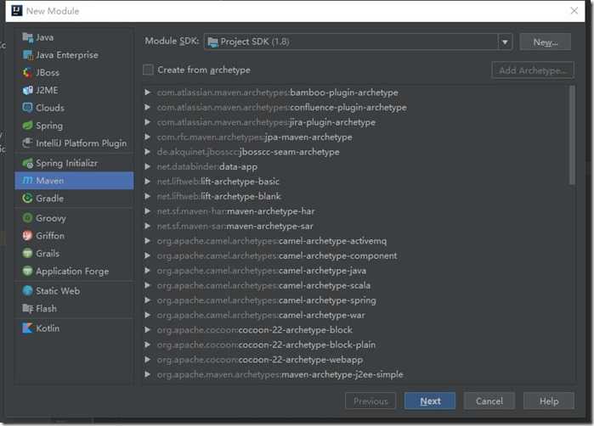Expand net.databinder data-app entry
This screenshot has height=426, width=594.
click(147, 166)
